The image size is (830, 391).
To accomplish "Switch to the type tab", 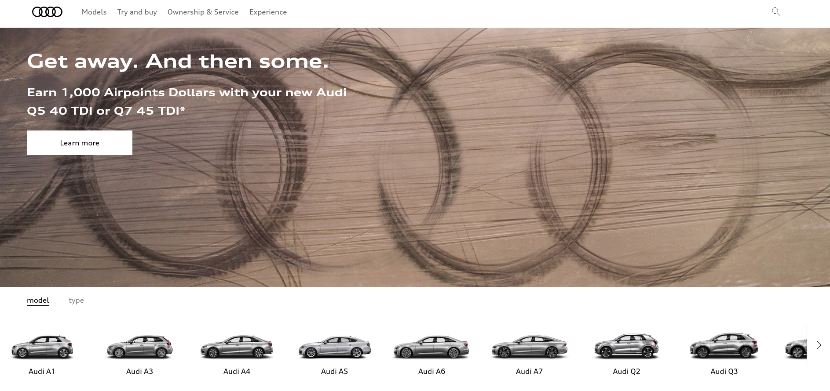I will point(76,300).
